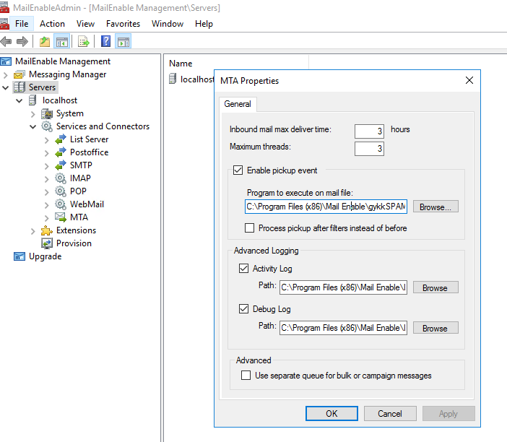The height and width of the screenshot is (442, 507).
Task: Toggle the Show/Hide Action Pane toolbar icon
Action: pos(123,41)
